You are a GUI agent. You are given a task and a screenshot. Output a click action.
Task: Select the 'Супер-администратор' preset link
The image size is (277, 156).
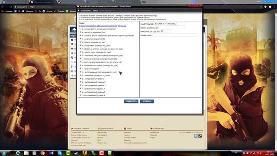tap(88, 26)
